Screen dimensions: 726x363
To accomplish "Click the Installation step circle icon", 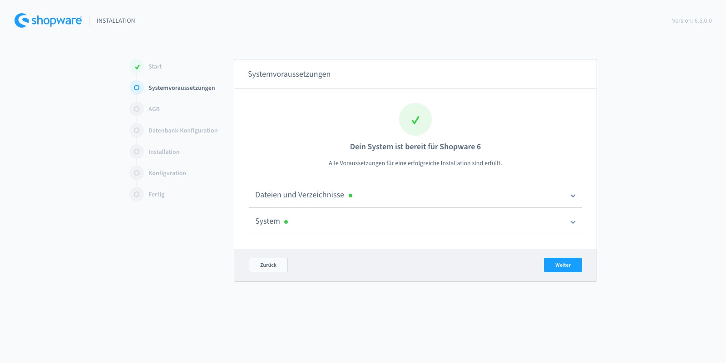I will tap(137, 152).
